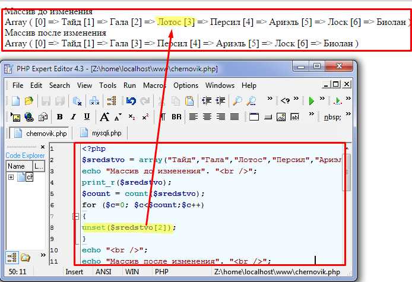Expand the tree node in Code Explorer
Screen dimensions: 412x282
pyautogui.click(x=11, y=178)
